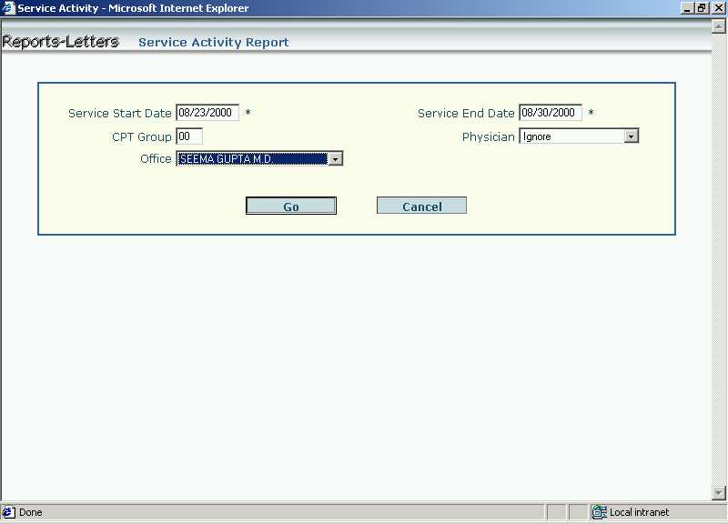Click the Internet Explorer title bar icon

[x=8, y=8]
